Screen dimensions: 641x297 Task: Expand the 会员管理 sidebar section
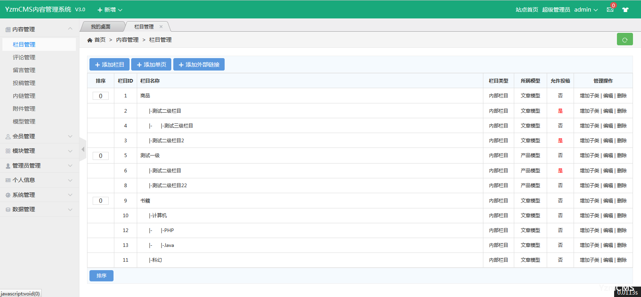(x=39, y=136)
